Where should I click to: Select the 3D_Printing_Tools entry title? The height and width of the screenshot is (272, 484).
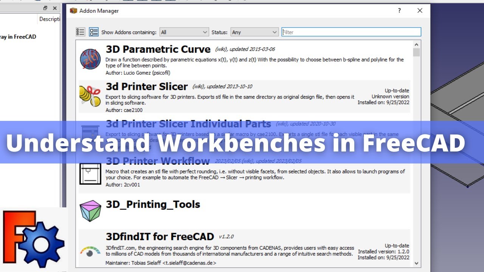153,204
